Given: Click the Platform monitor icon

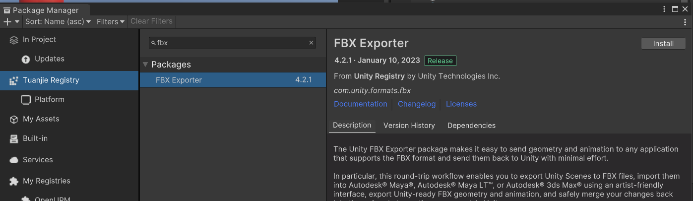Looking at the screenshot, I should tap(26, 100).
